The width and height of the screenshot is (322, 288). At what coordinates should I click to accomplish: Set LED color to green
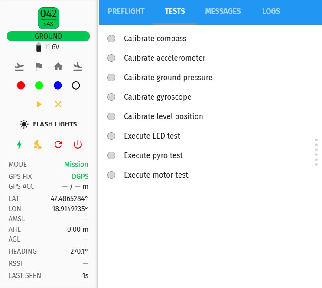click(39, 85)
